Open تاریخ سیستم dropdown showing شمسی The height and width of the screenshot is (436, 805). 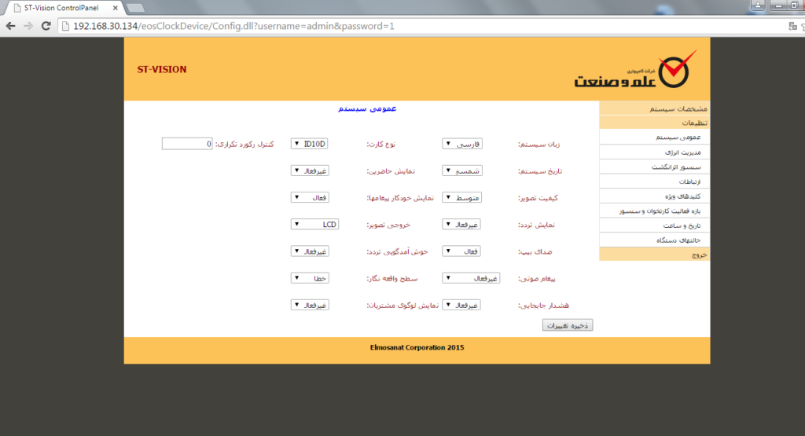tap(462, 170)
